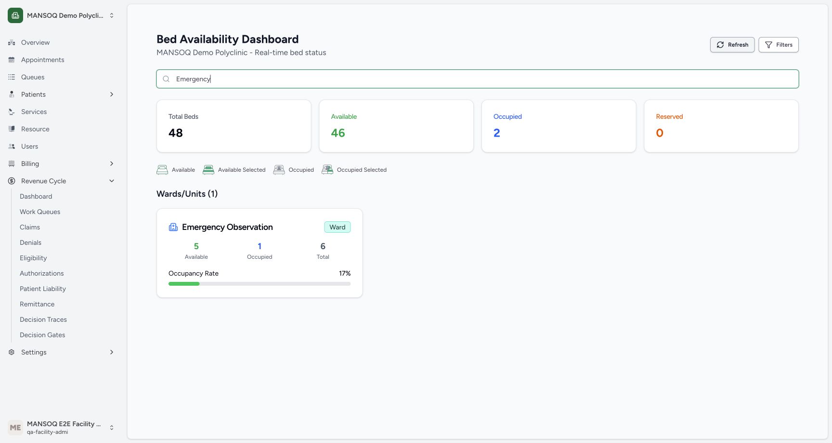Select Eligibility in the sidebar
The width and height of the screenshot is (832, 443).
(x=33, y=258)
